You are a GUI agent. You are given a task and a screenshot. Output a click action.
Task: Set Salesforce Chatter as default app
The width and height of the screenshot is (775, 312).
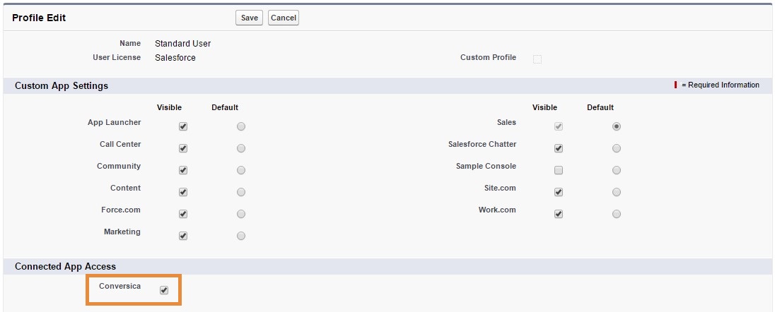(x=617, y=148)
